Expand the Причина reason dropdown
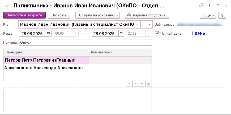The image size is (231, 115). 149,42
